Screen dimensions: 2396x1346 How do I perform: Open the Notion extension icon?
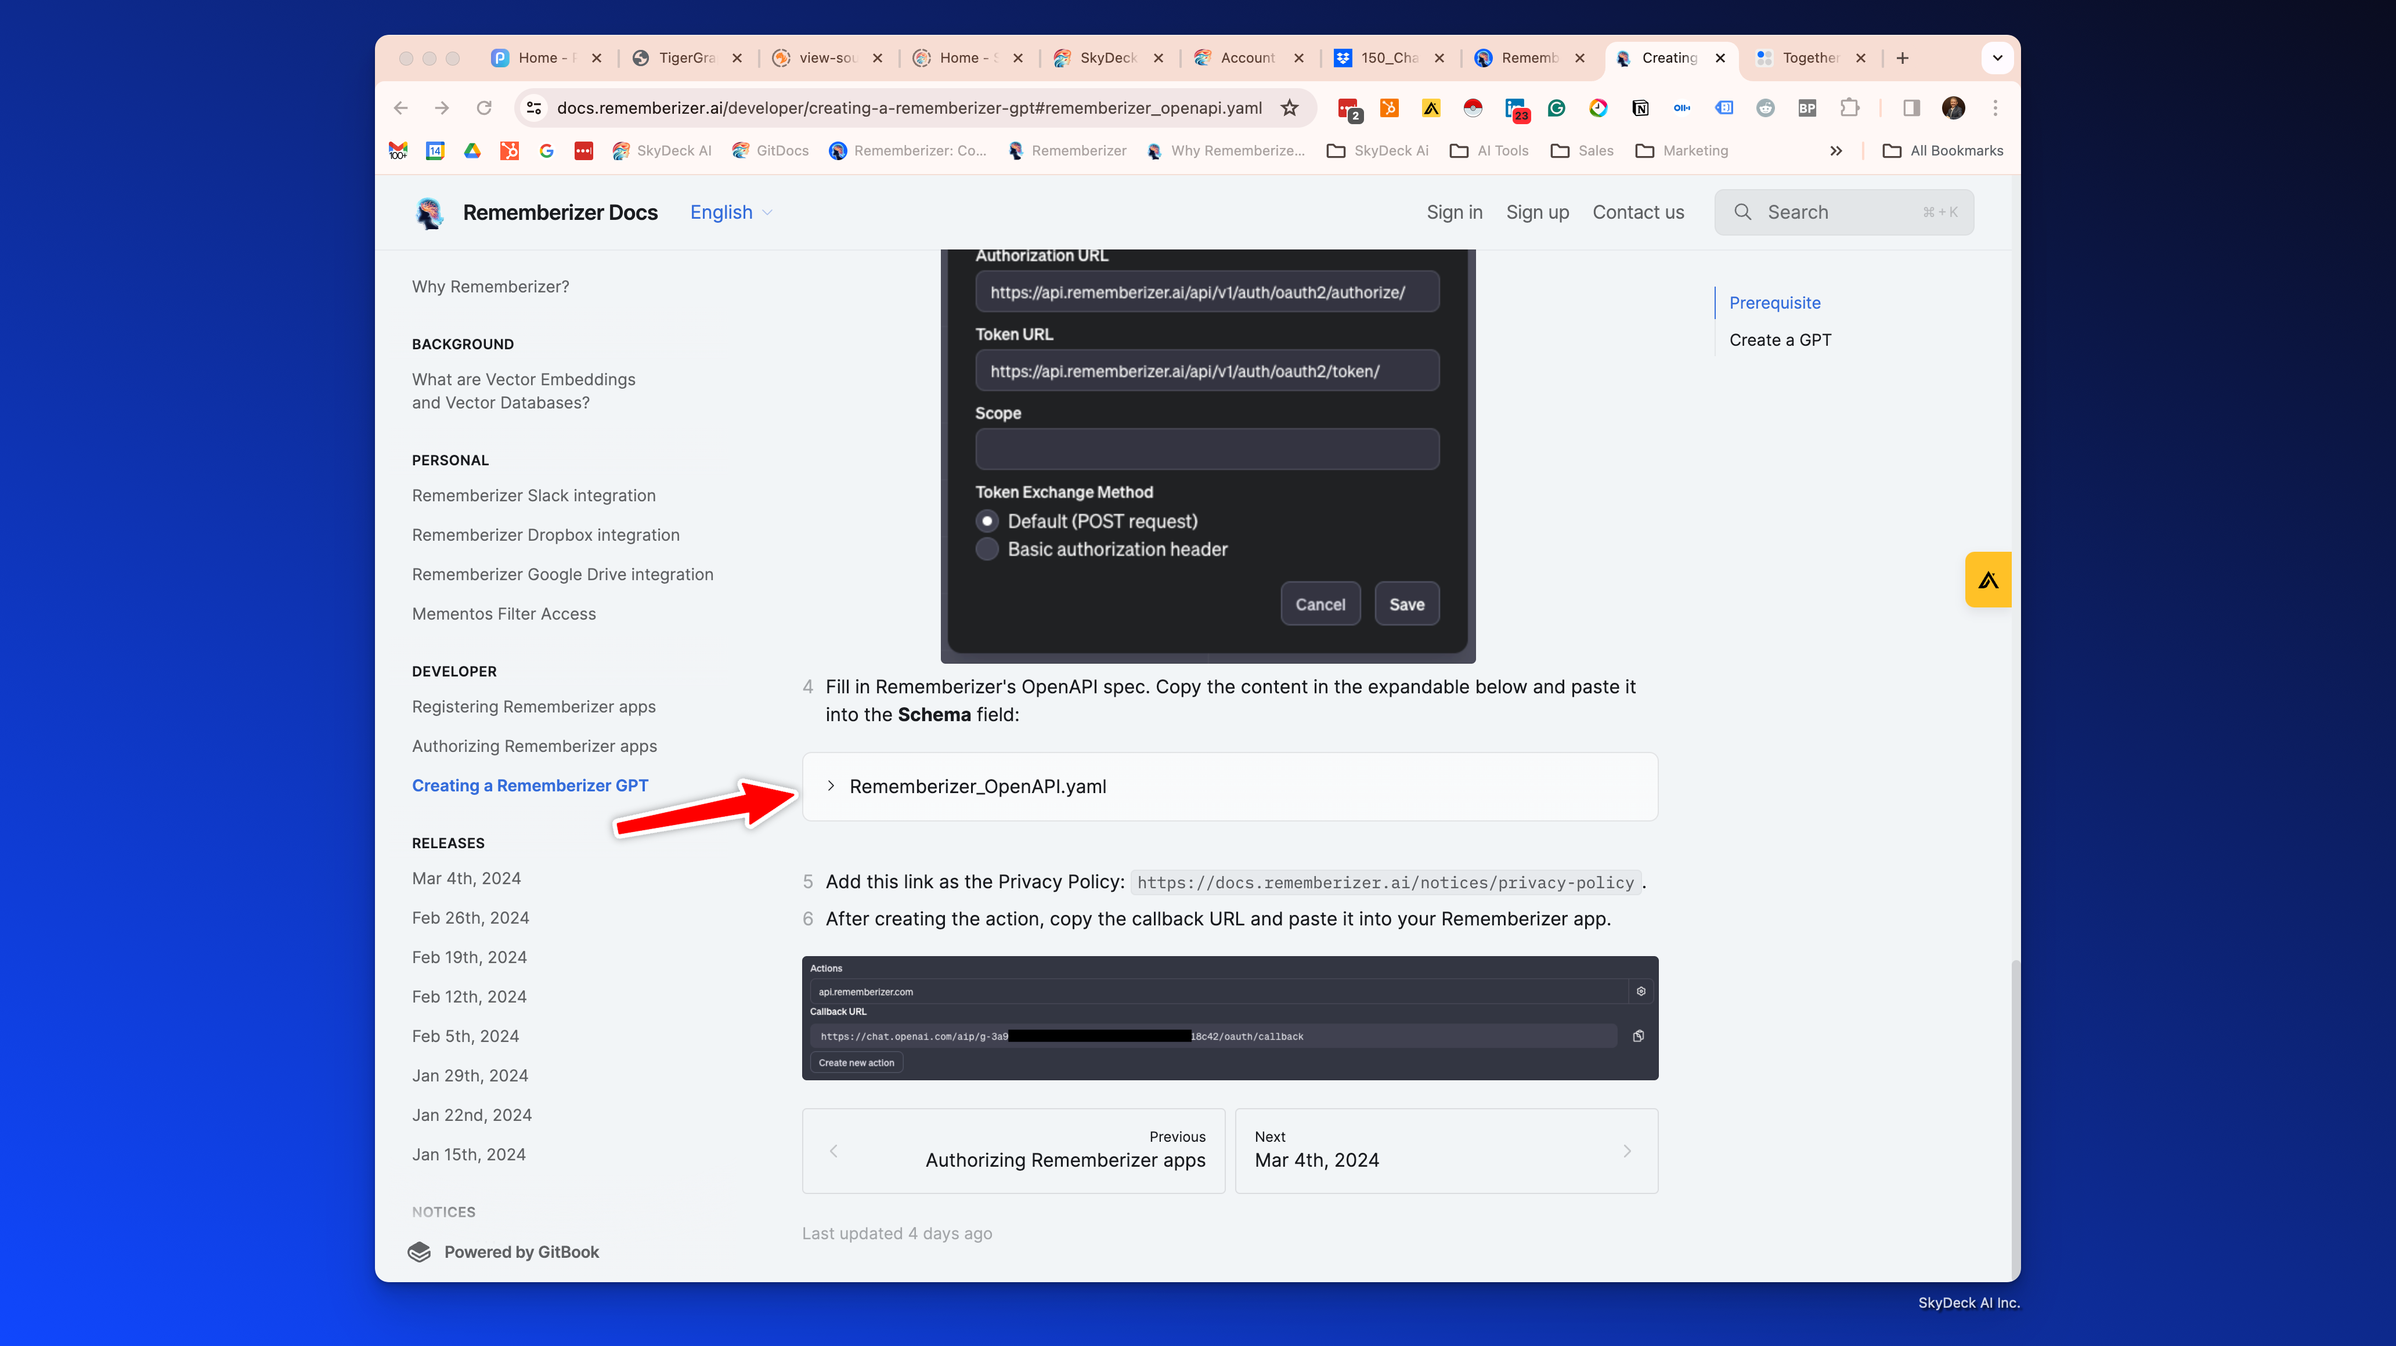click(x=1640, y=108)
